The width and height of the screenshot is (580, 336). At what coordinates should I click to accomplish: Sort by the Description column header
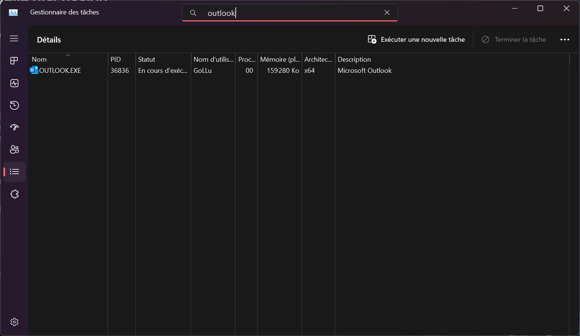[x=452, y=59]
